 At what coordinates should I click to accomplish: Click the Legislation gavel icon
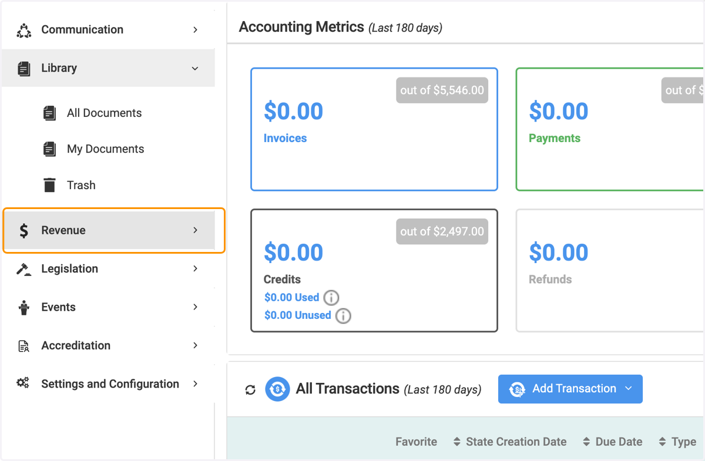(x=24, y=269)
